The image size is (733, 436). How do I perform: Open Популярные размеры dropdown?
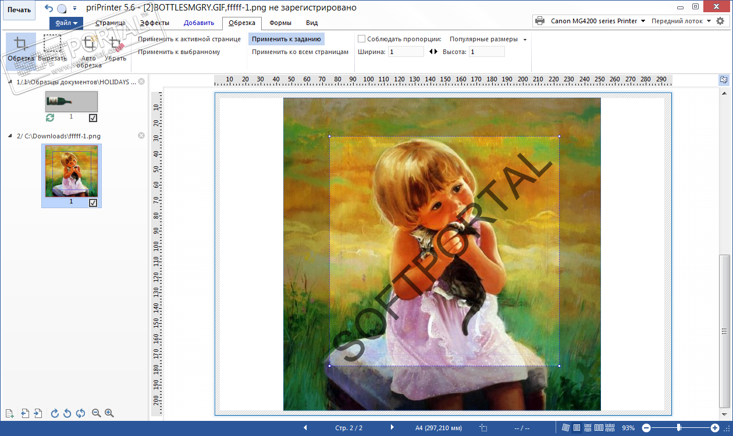tap(488, 39)
